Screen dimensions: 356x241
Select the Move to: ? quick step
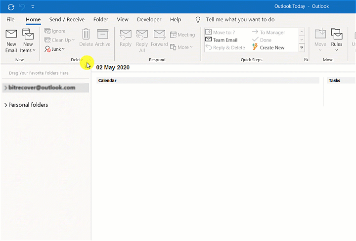click(220, 33)
